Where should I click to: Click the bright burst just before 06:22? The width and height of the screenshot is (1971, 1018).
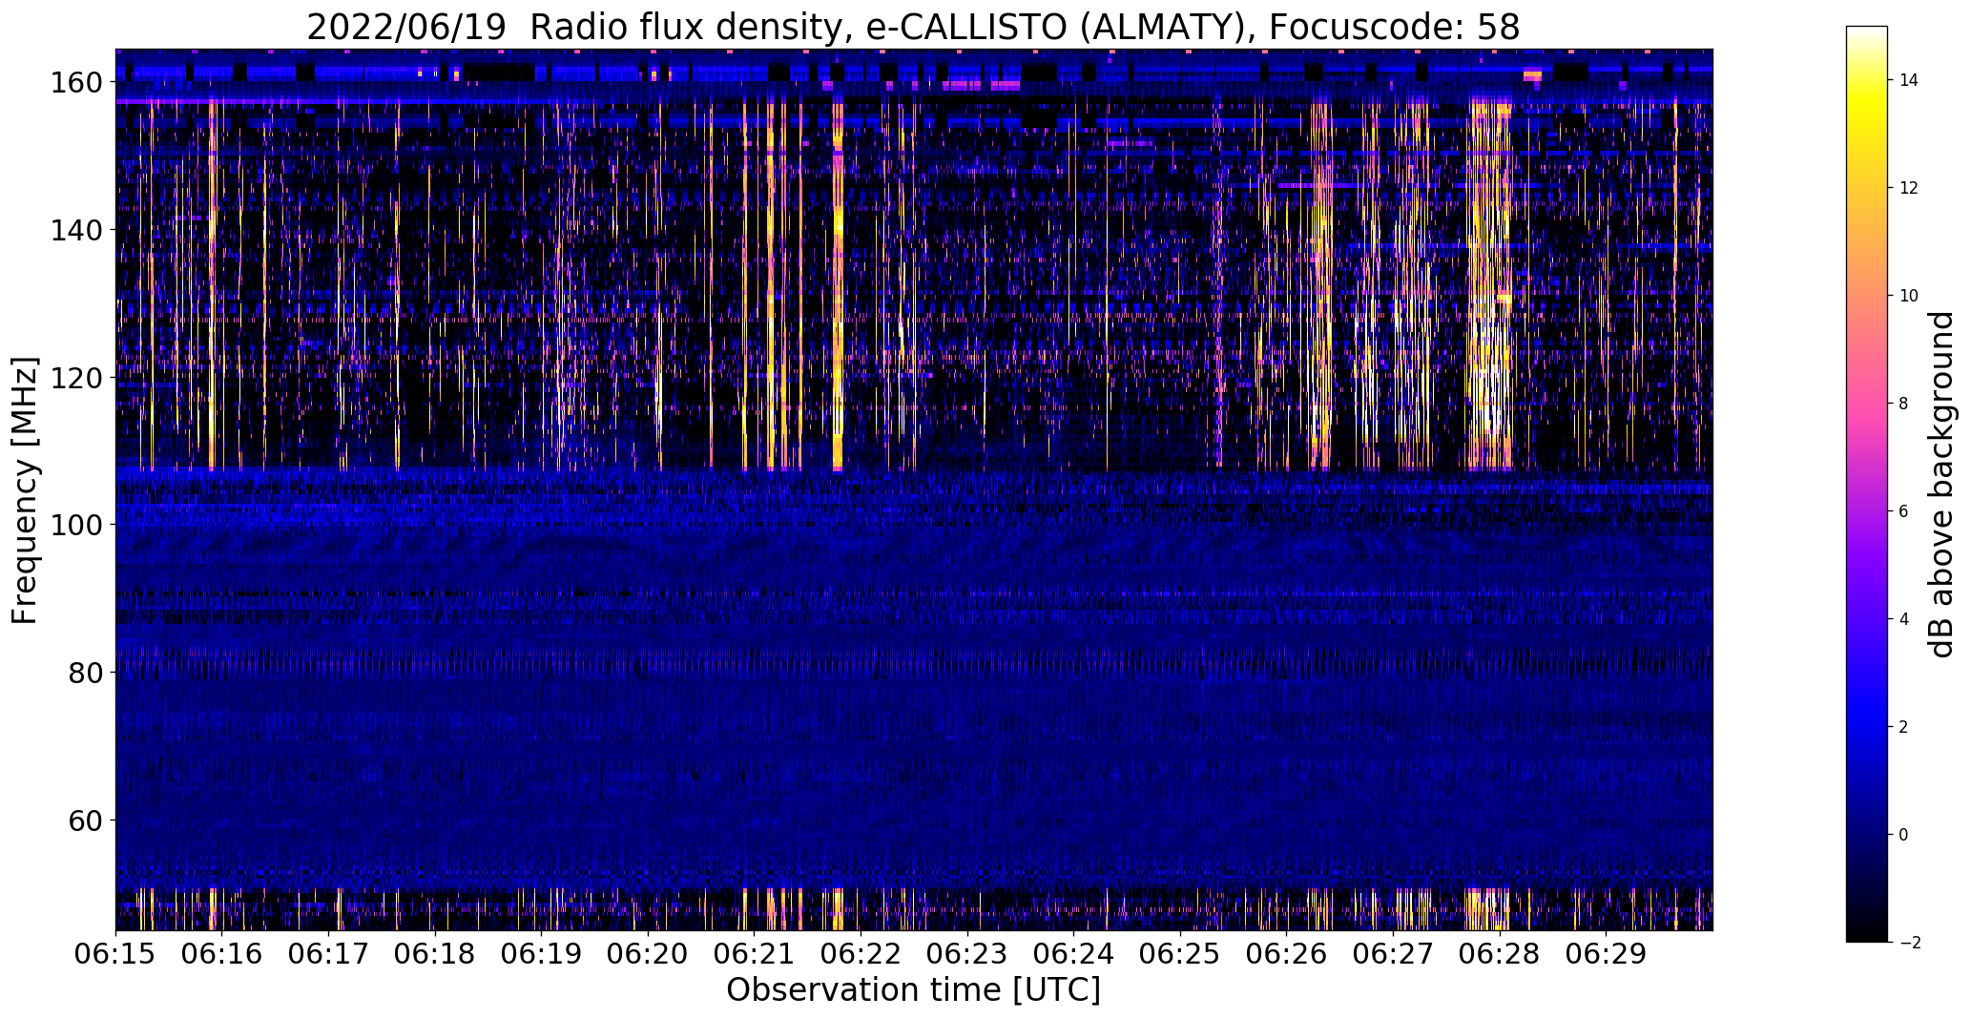838,286
